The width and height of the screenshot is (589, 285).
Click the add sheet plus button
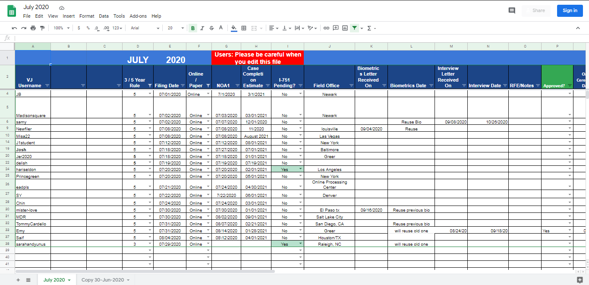coord(18,280)
